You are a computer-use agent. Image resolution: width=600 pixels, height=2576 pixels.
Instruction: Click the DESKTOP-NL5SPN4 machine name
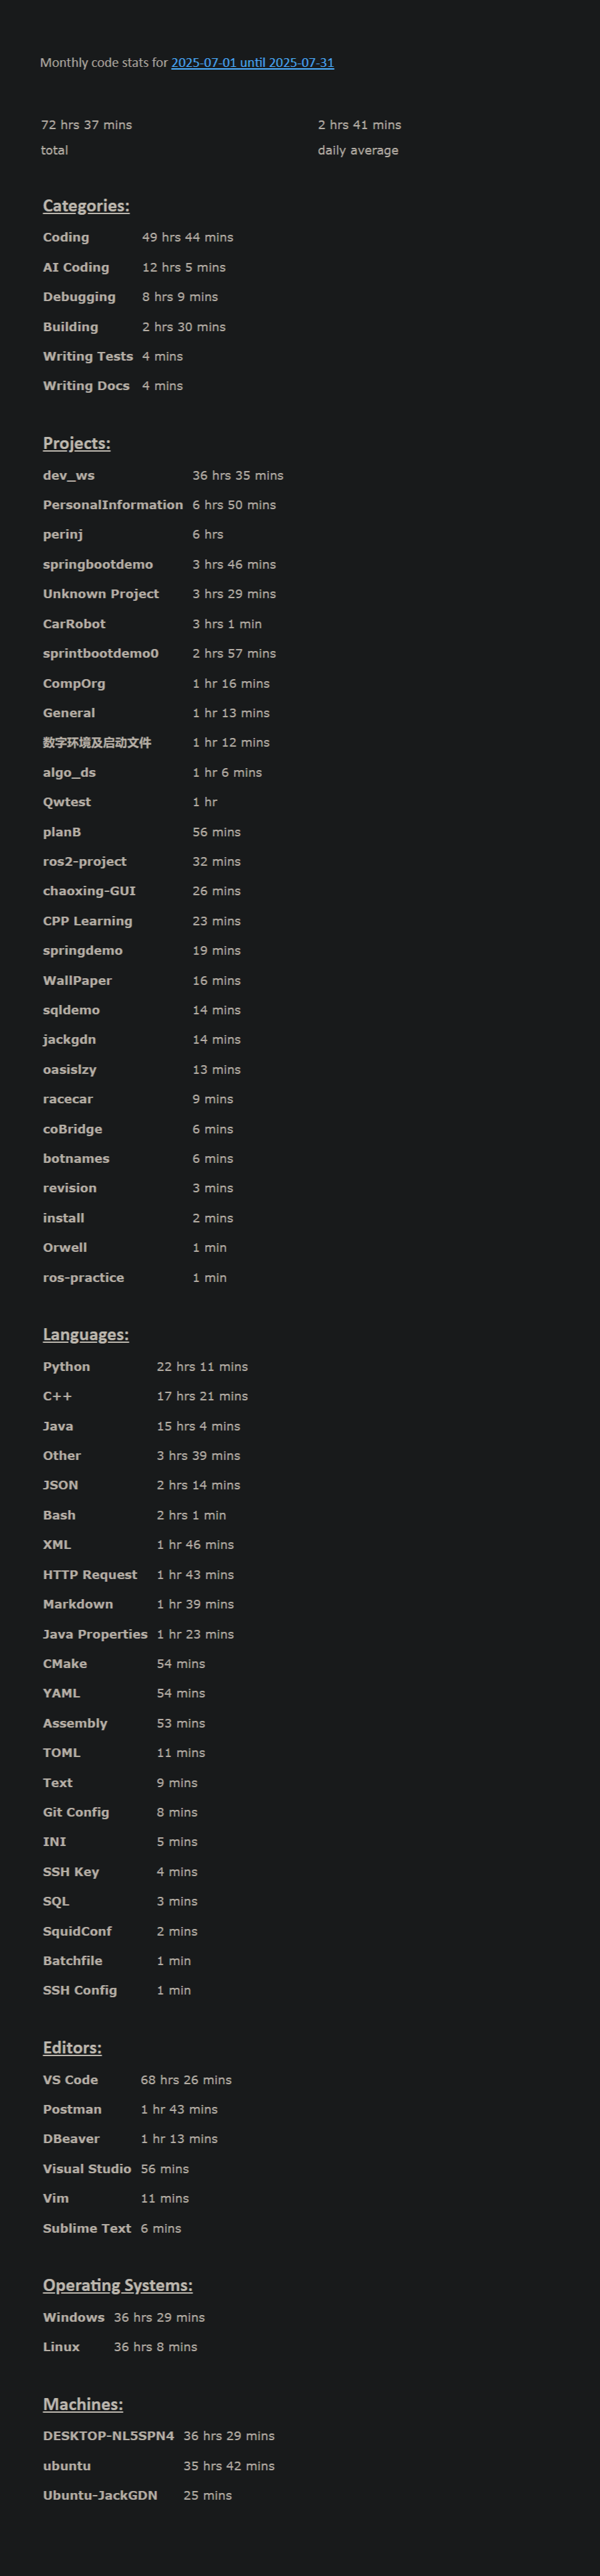(109, 2436)
